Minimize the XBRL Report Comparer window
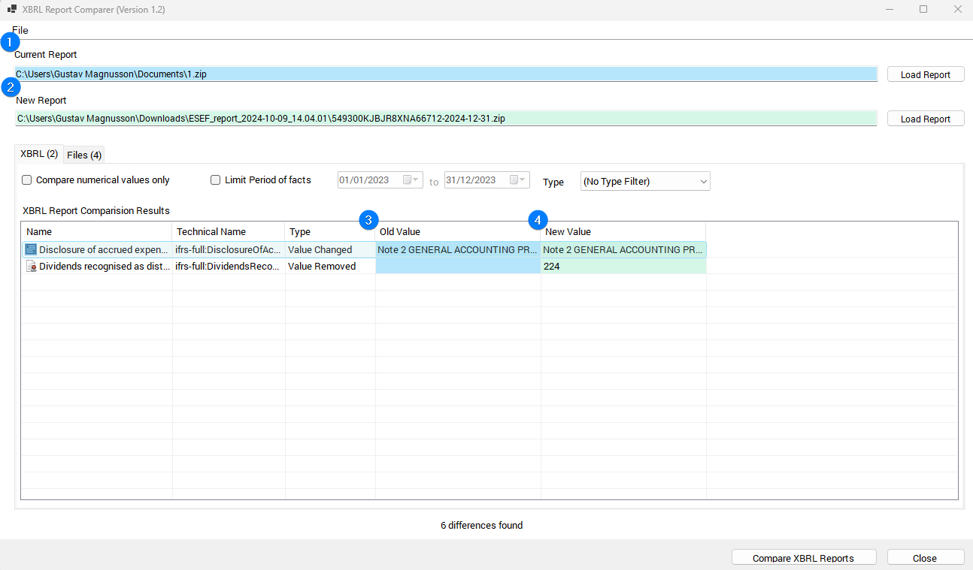Screen dimensions: 973x570 [x=889, y=10]
